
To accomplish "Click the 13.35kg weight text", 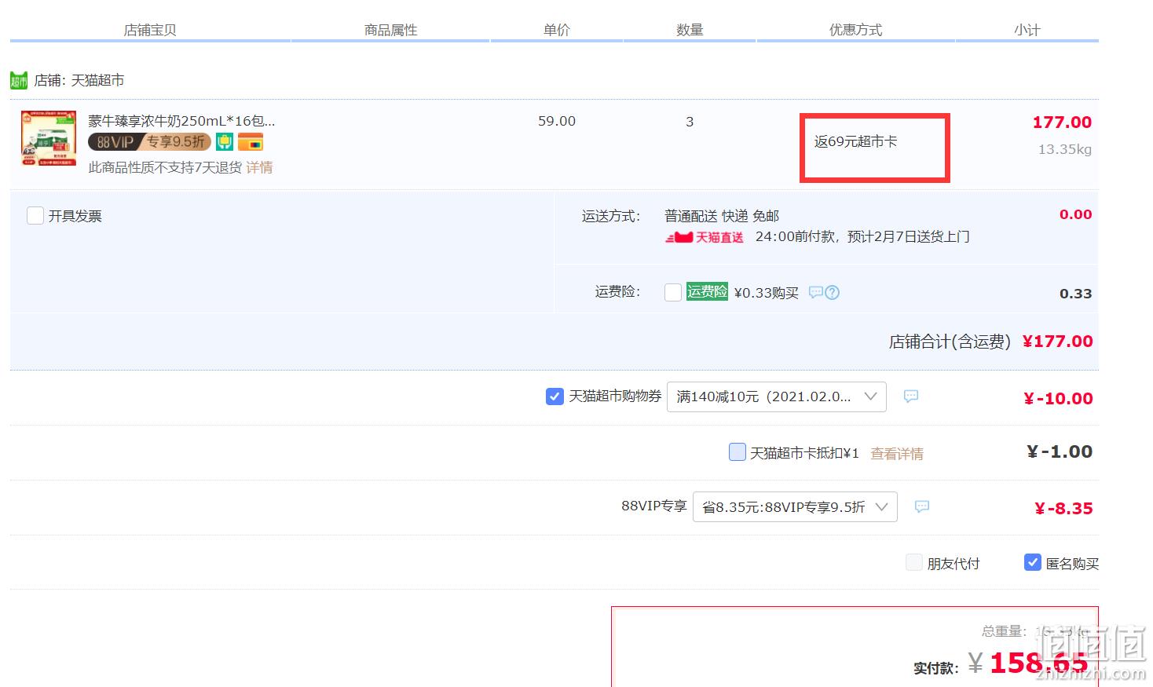I will point(1065,149).
